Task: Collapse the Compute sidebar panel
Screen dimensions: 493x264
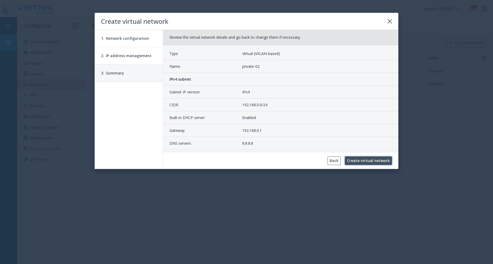Action: tap(75, 26)
